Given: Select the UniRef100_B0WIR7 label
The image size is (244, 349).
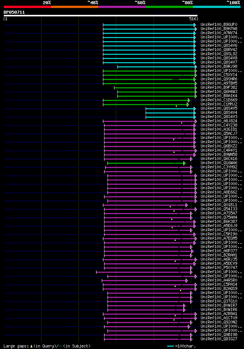Looking at the screenshot, I should tap(219, 306).
